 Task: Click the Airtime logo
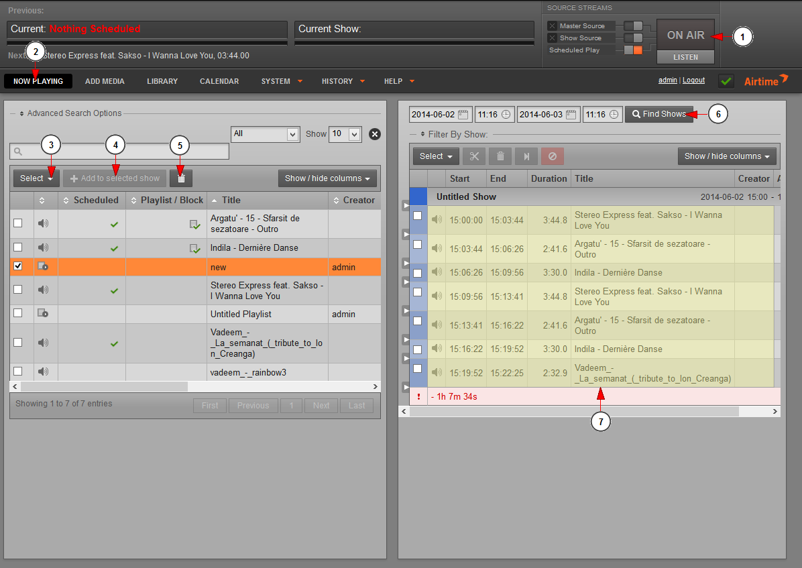(x=766, y=80)
